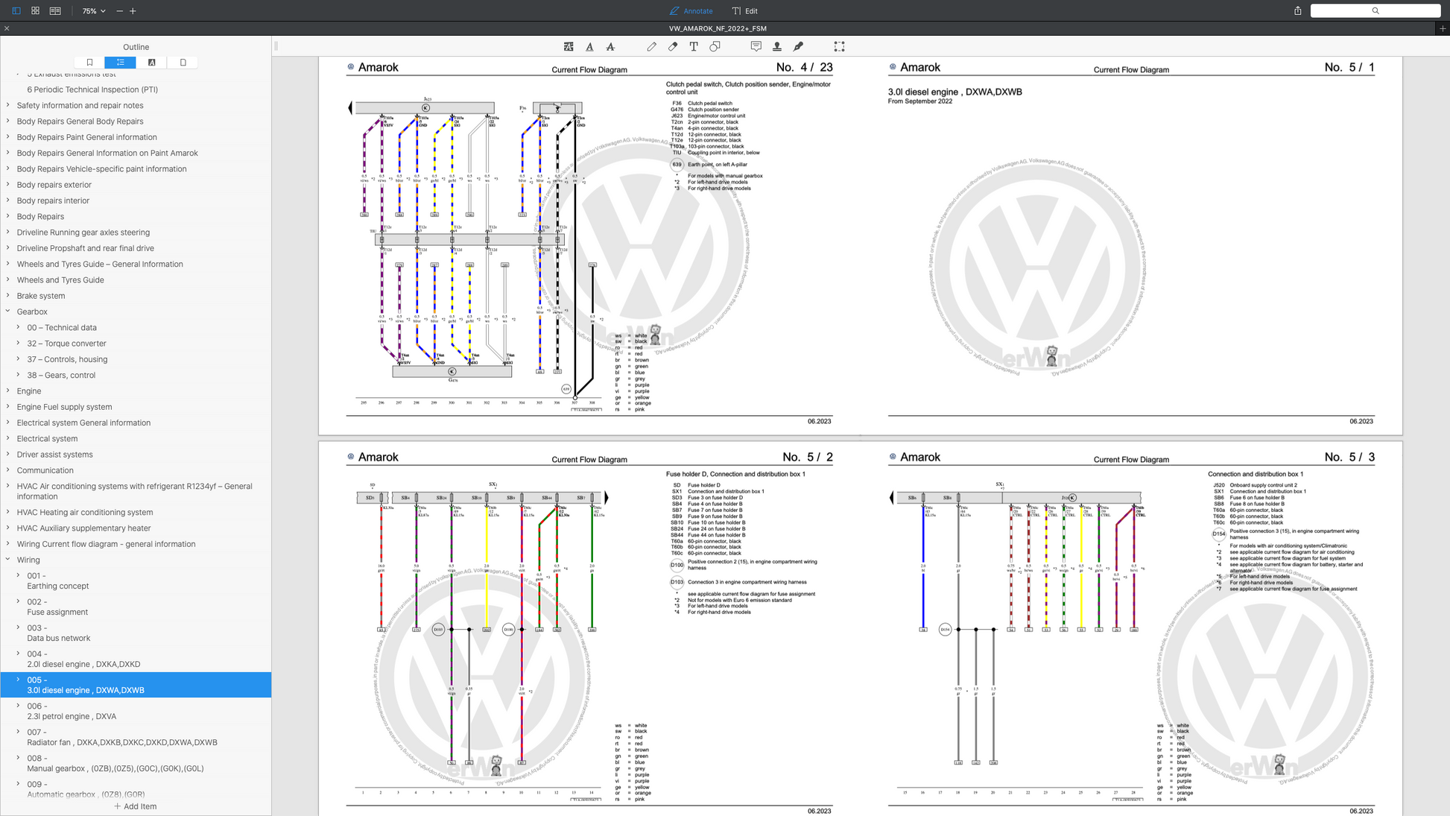Switch to thumbnail grid view

(35, 11)
